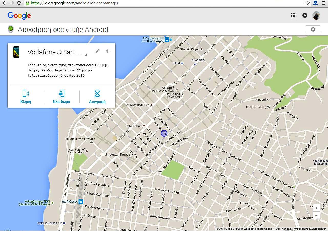This screenshot has width=328, height=231.
Task: Zoom in on the map
Action: (316, 208)
